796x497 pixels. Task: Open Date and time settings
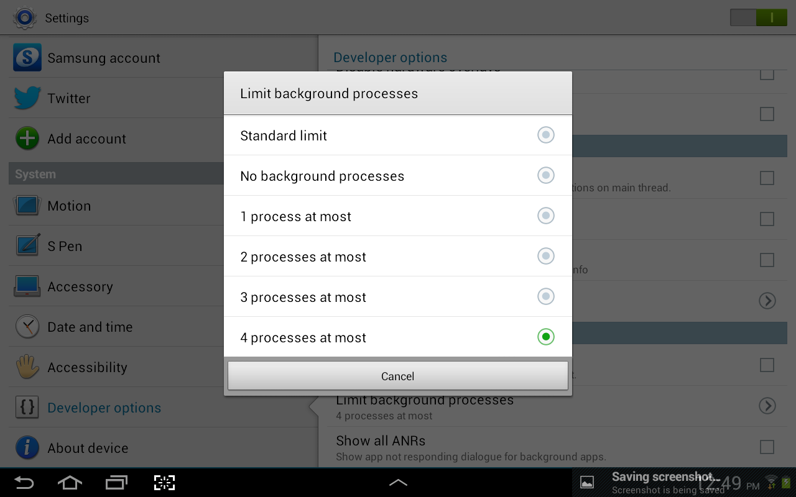[90, 327]
